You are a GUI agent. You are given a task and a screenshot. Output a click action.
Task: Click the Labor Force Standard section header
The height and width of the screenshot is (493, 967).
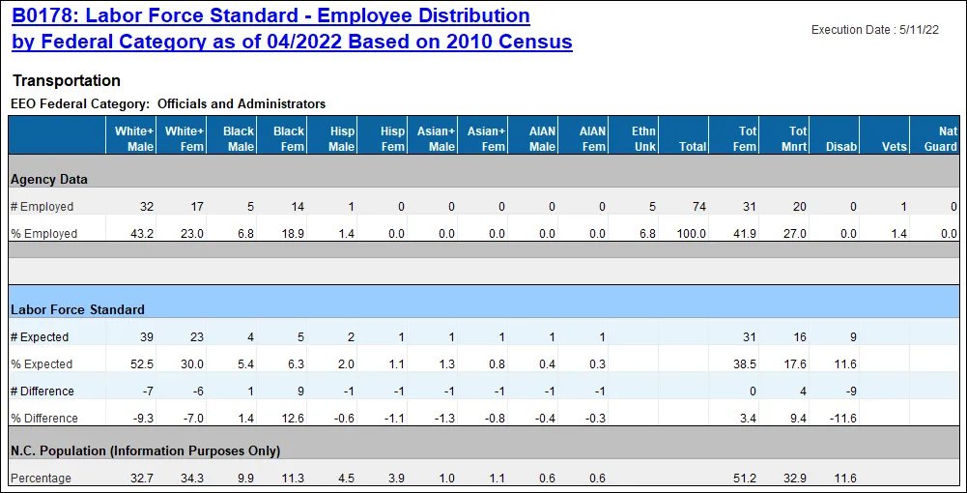[x=77, y=309]
